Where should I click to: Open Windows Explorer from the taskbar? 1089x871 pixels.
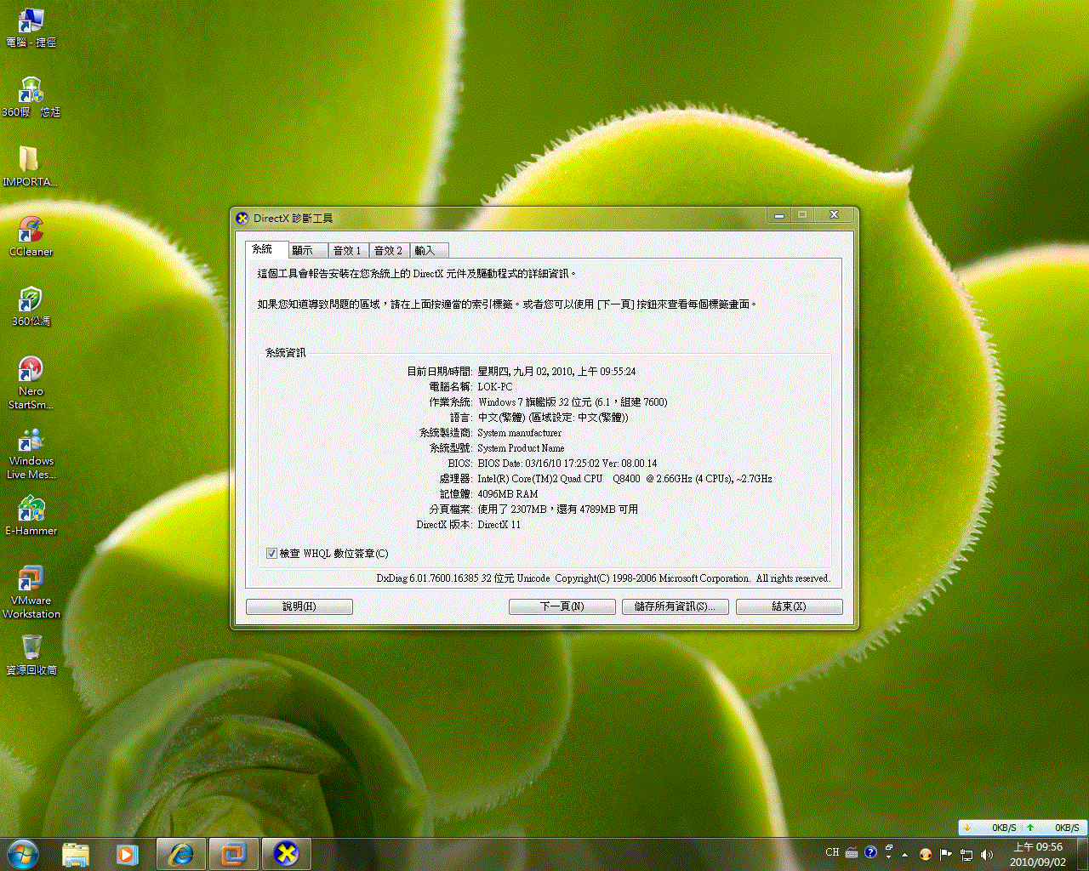click(76, 854)
